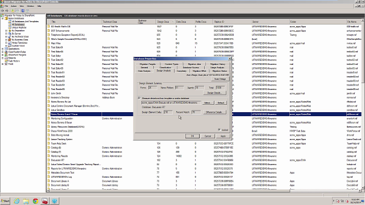This screenshot has width=365, height=205.
Task: Open the Window menu
Action: pos(30,6)
